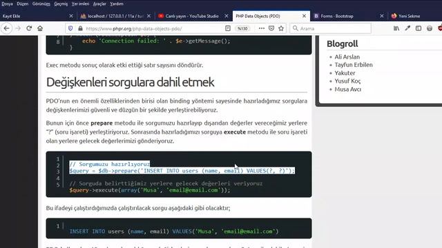The width and height of the screenshot is (442, 248).
Task: Open the account avatar icon
Action: pos(430,28)
